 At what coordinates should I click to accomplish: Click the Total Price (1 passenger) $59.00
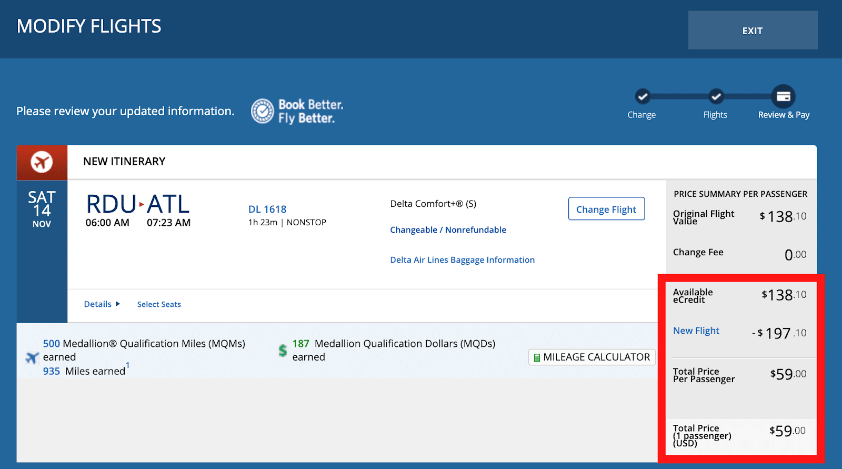[x=787, y=431]
